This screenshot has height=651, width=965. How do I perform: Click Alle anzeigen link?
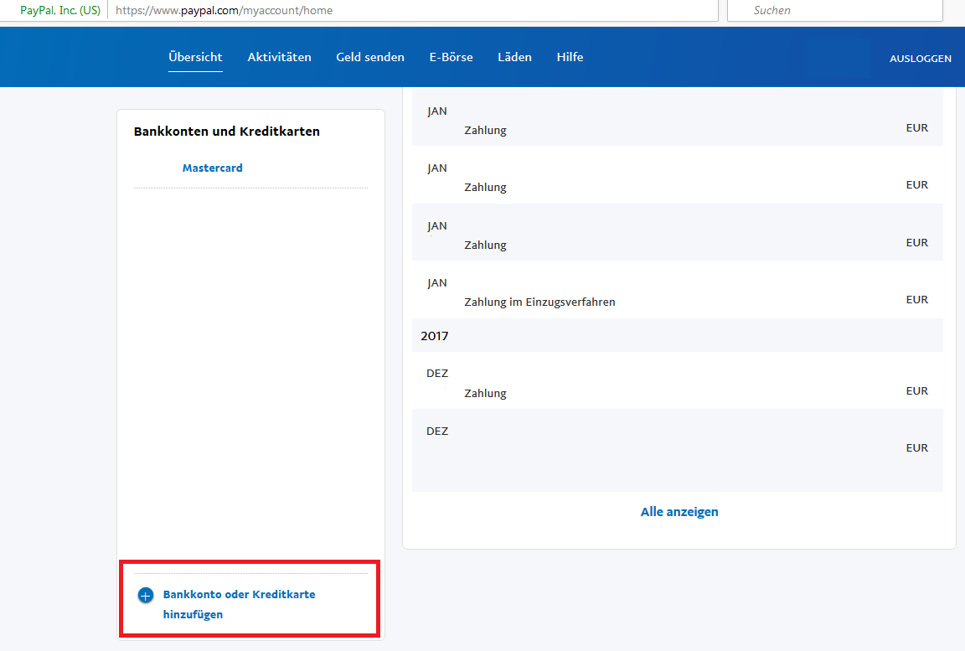679,512
